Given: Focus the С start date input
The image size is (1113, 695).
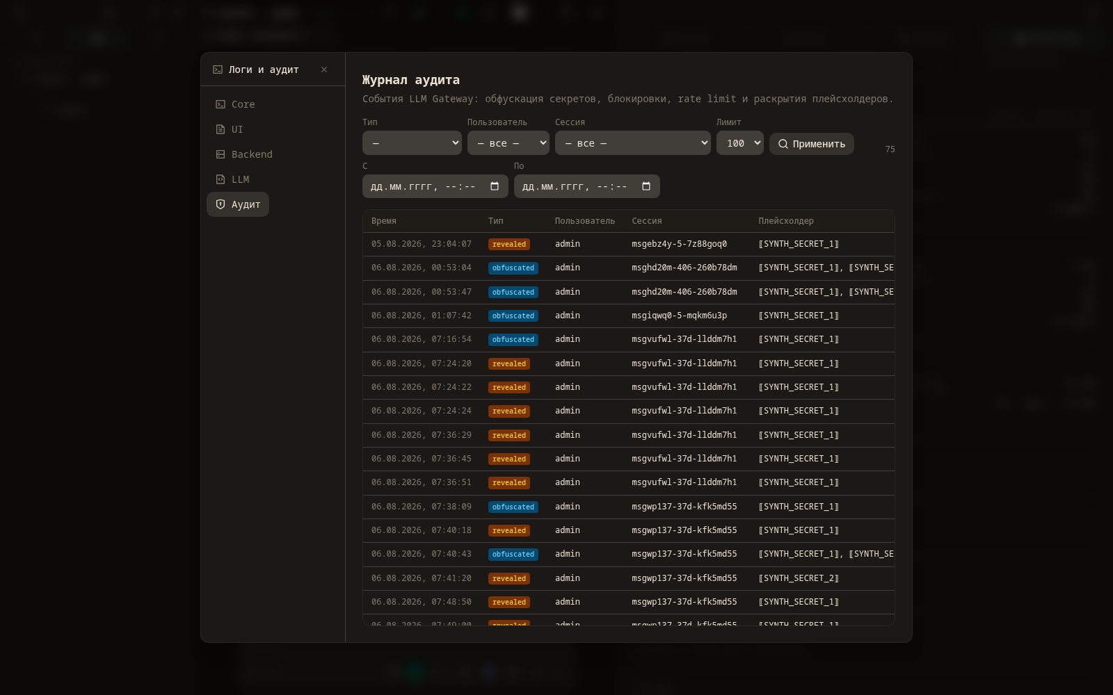Looking at the screenshot, I should click(x=435, y=186).
